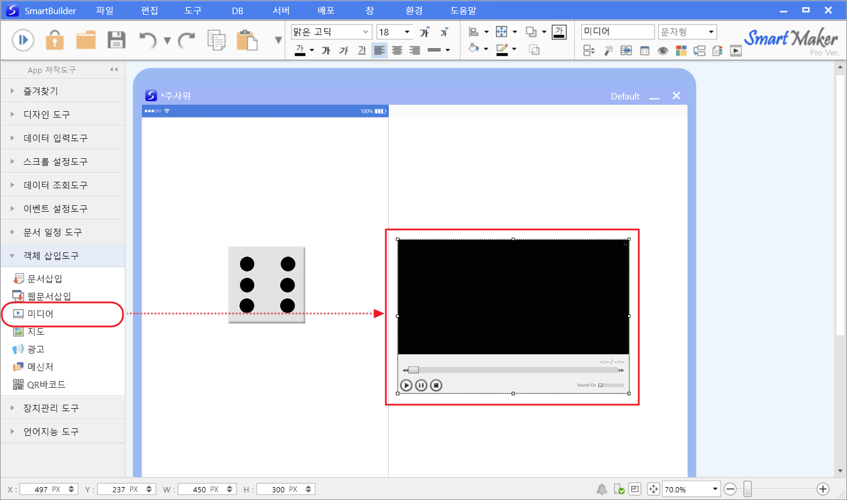Screen dimensions: 847x500
Task: Toggle bold text formatting
Action: pyautogui.click(x=326, y=51)
